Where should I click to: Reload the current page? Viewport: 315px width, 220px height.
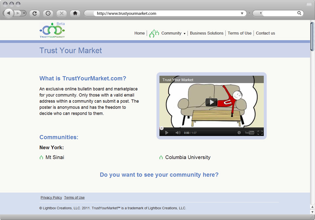click(x=34, y=13)
